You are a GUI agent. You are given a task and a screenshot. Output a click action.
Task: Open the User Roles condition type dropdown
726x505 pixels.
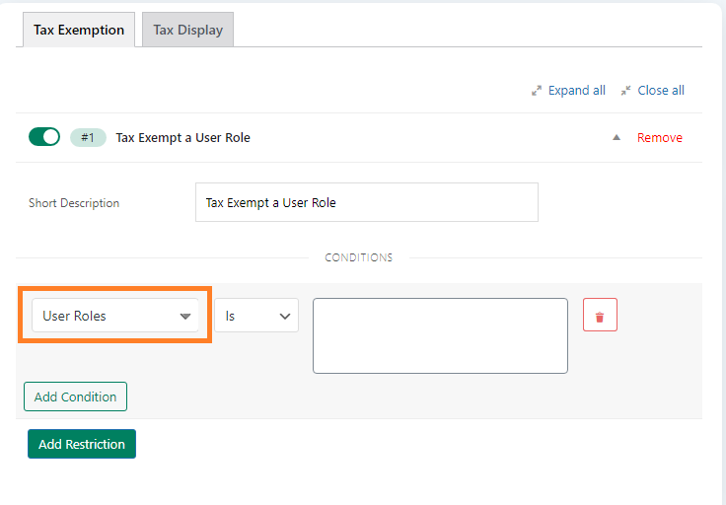click(x=115, y=316)
